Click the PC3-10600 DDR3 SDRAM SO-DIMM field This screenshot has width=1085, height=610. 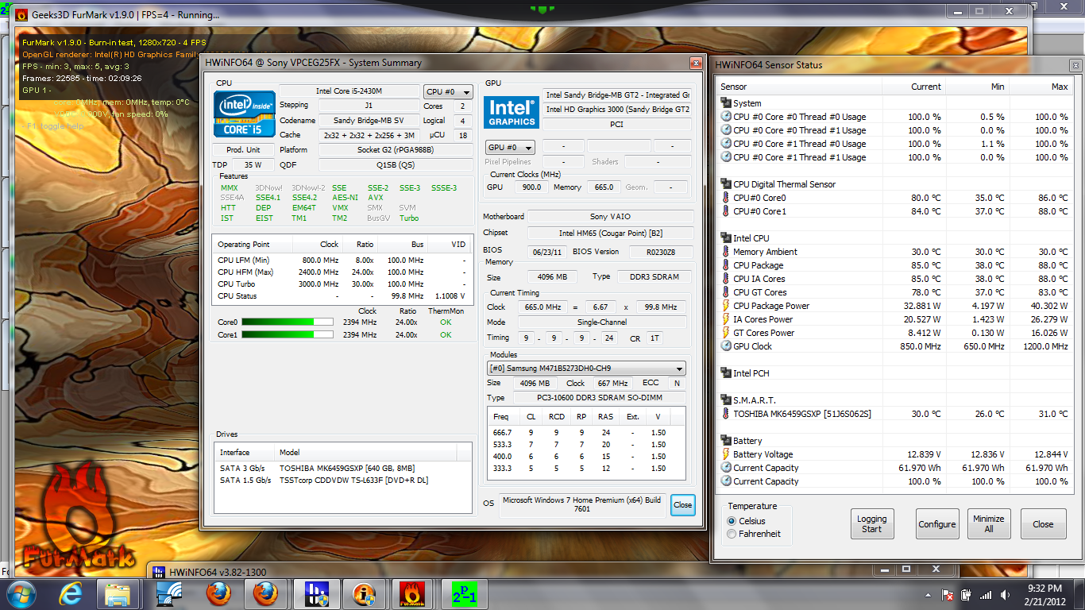click(599, 398)
